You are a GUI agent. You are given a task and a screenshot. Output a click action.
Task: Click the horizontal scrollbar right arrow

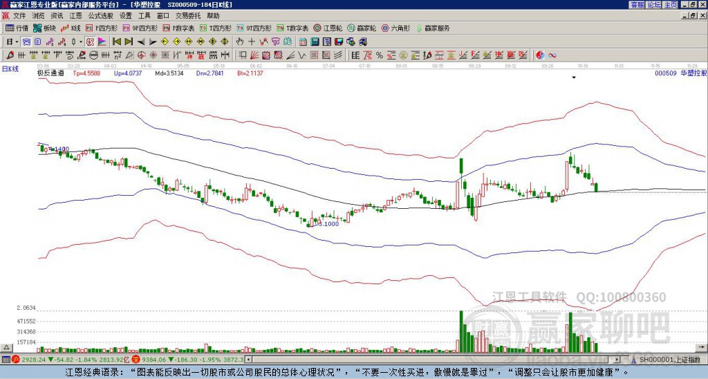[x=617, y=360]
